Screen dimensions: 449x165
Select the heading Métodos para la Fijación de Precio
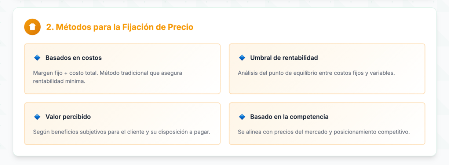[x=120, y=27]
